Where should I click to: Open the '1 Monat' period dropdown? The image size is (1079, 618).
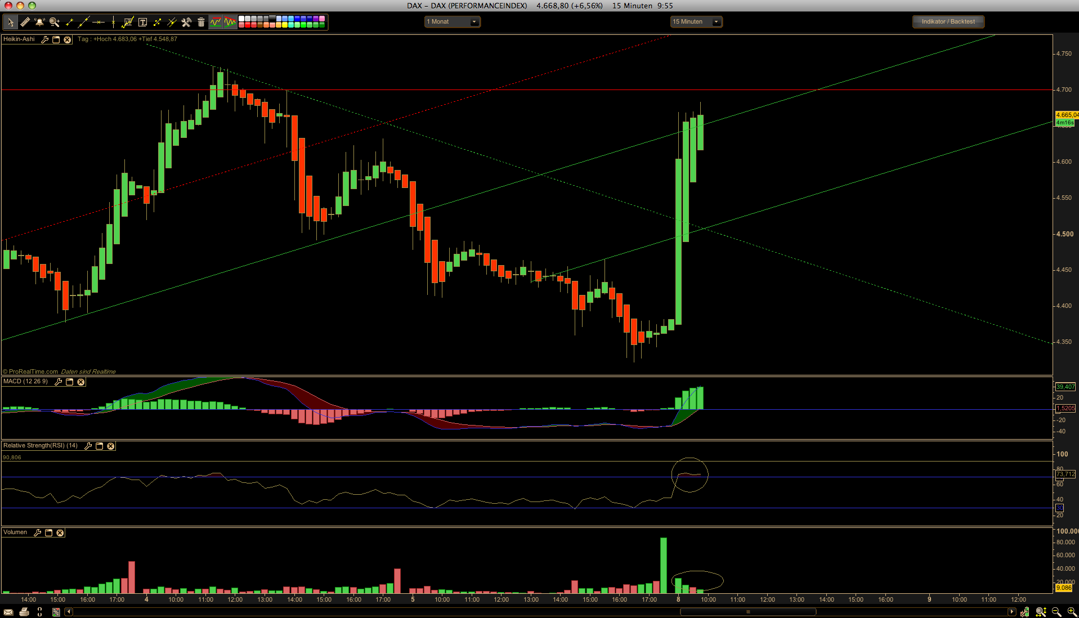tap(452, 22)
